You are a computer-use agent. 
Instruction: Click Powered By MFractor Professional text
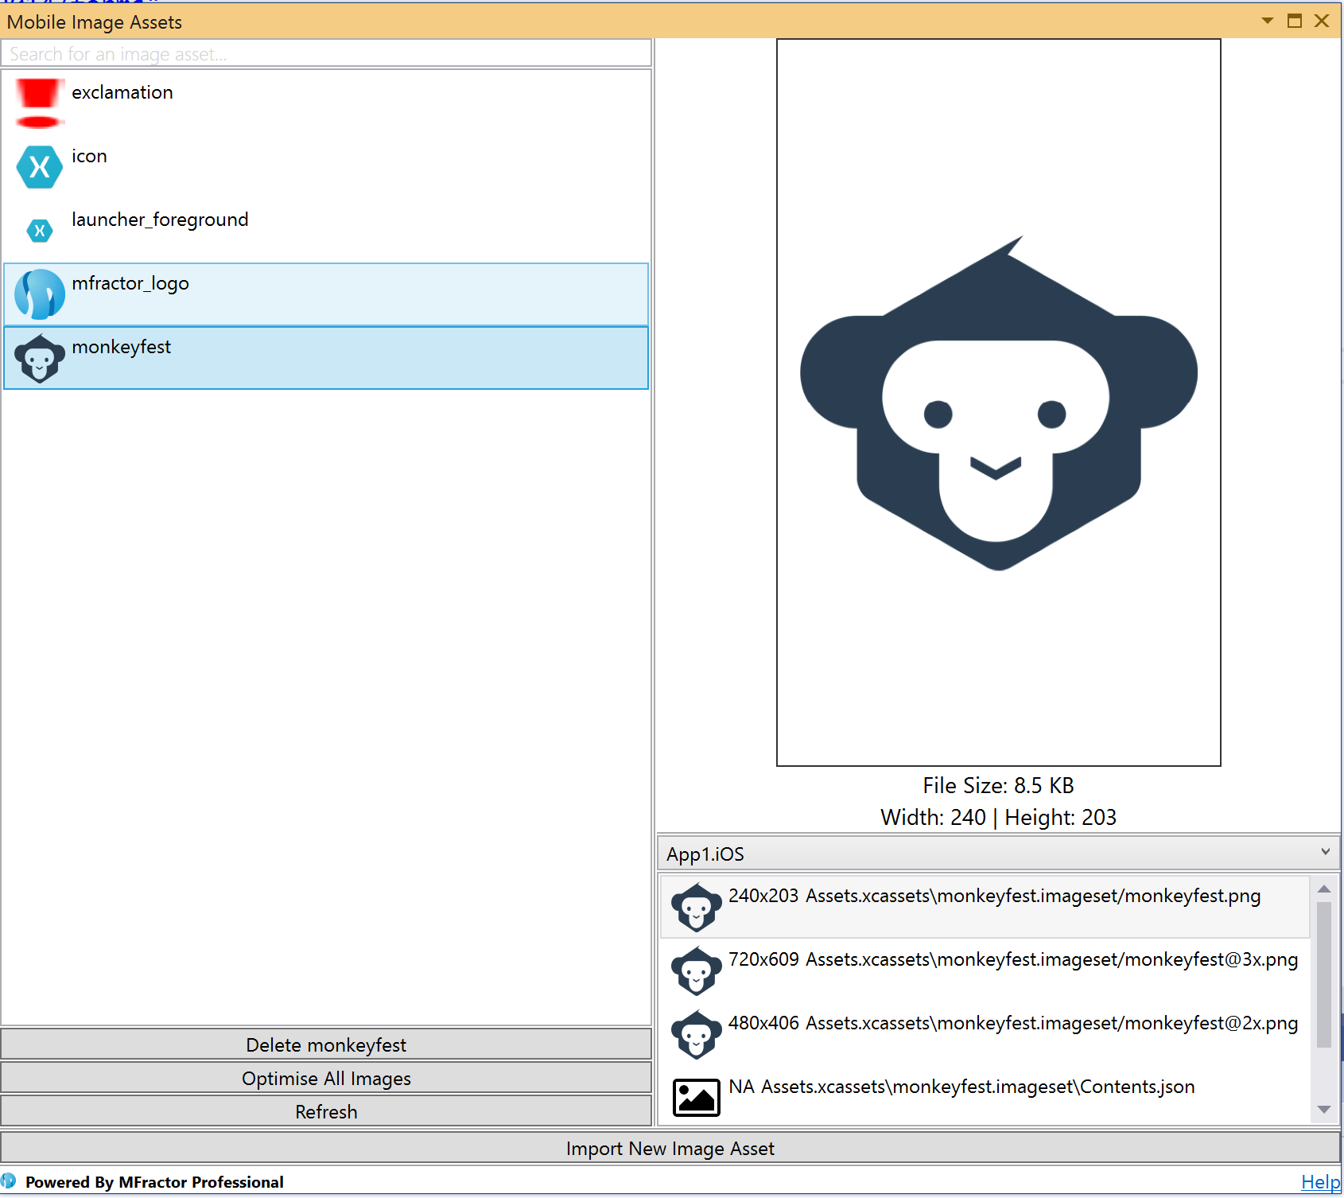point(154,1181)
